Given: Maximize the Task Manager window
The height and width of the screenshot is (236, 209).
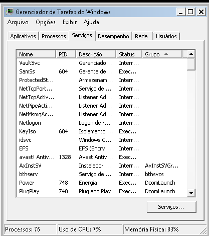Looking at the screenshot, I should coord(190,12).
